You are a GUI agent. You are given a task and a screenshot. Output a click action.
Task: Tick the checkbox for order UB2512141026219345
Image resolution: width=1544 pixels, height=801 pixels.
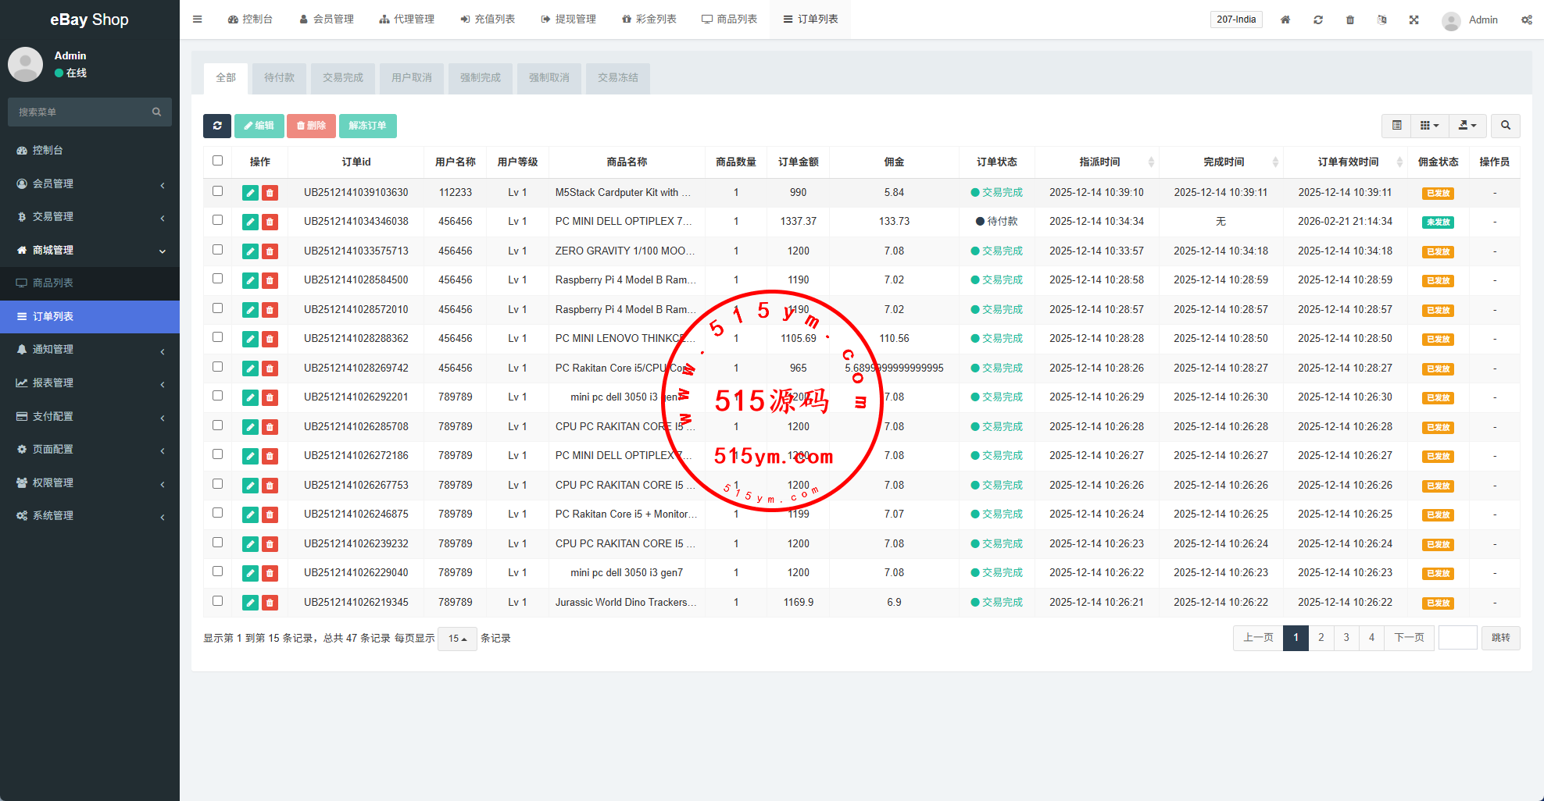(218, 601)
